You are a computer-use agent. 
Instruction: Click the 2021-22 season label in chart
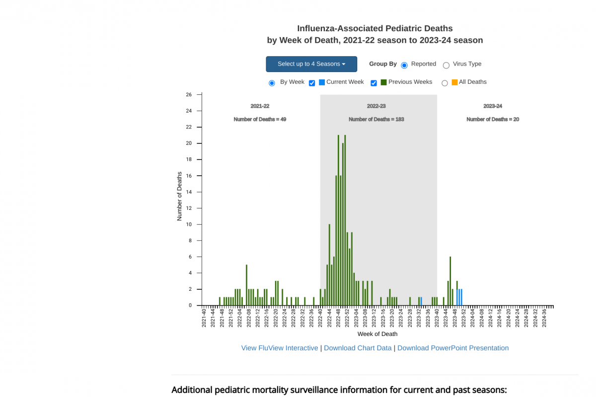(260, 106)
